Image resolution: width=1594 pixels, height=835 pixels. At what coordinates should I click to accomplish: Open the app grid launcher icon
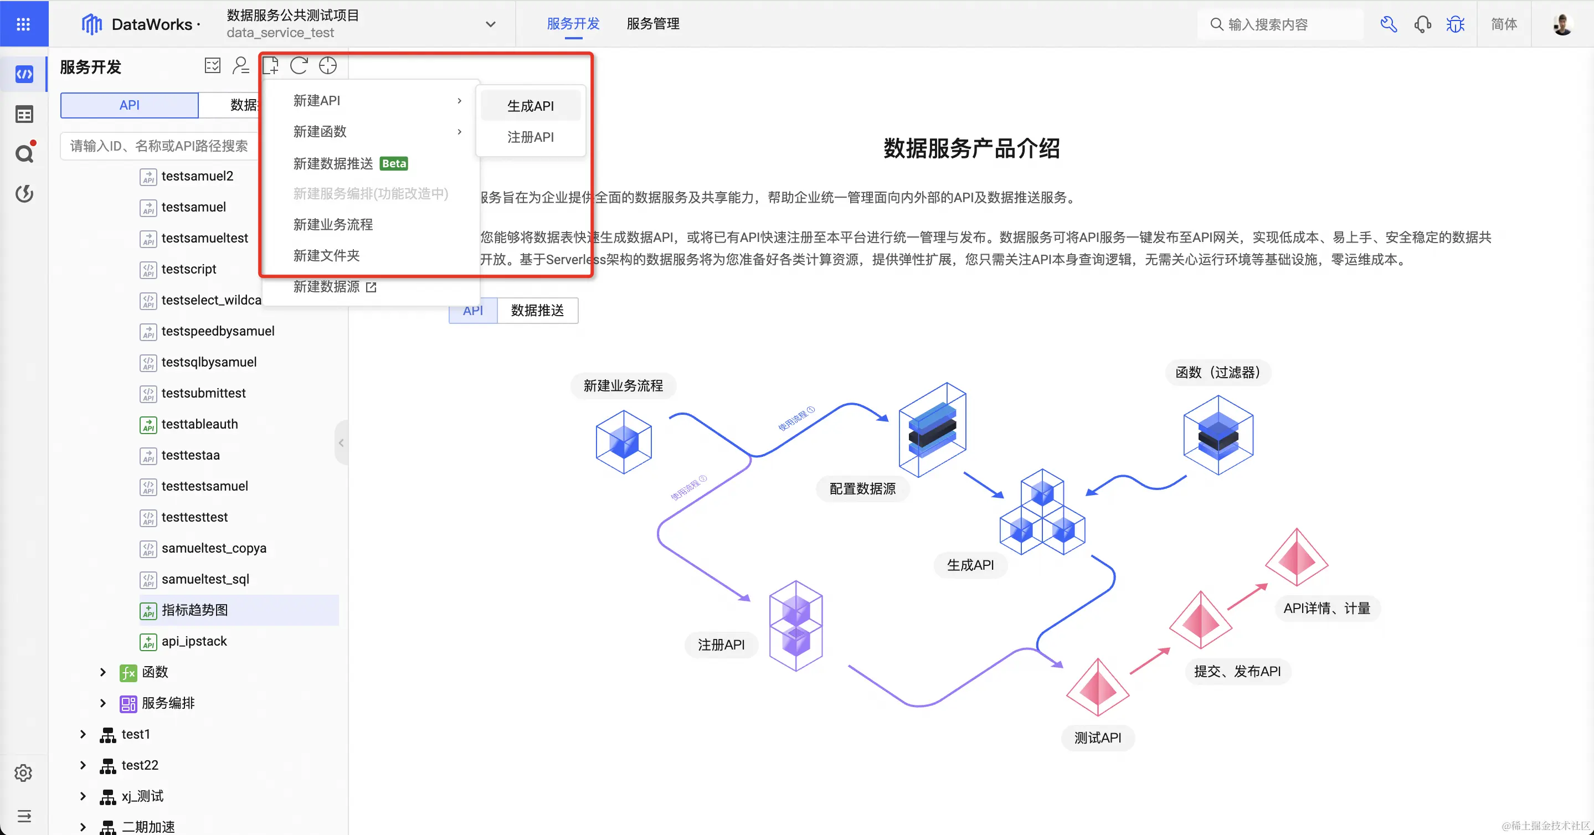[x=23, y=24]
